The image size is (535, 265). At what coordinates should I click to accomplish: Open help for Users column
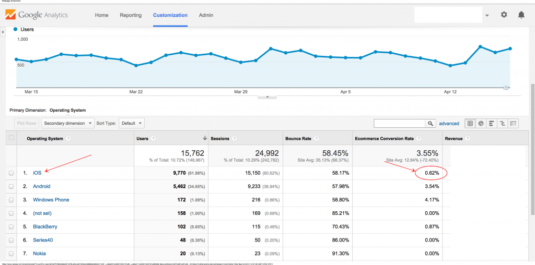pos(153,139)
